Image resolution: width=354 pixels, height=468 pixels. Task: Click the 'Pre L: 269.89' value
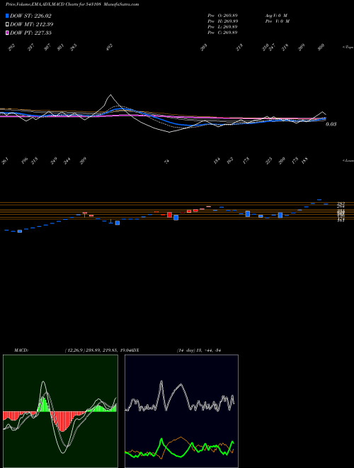222,27
